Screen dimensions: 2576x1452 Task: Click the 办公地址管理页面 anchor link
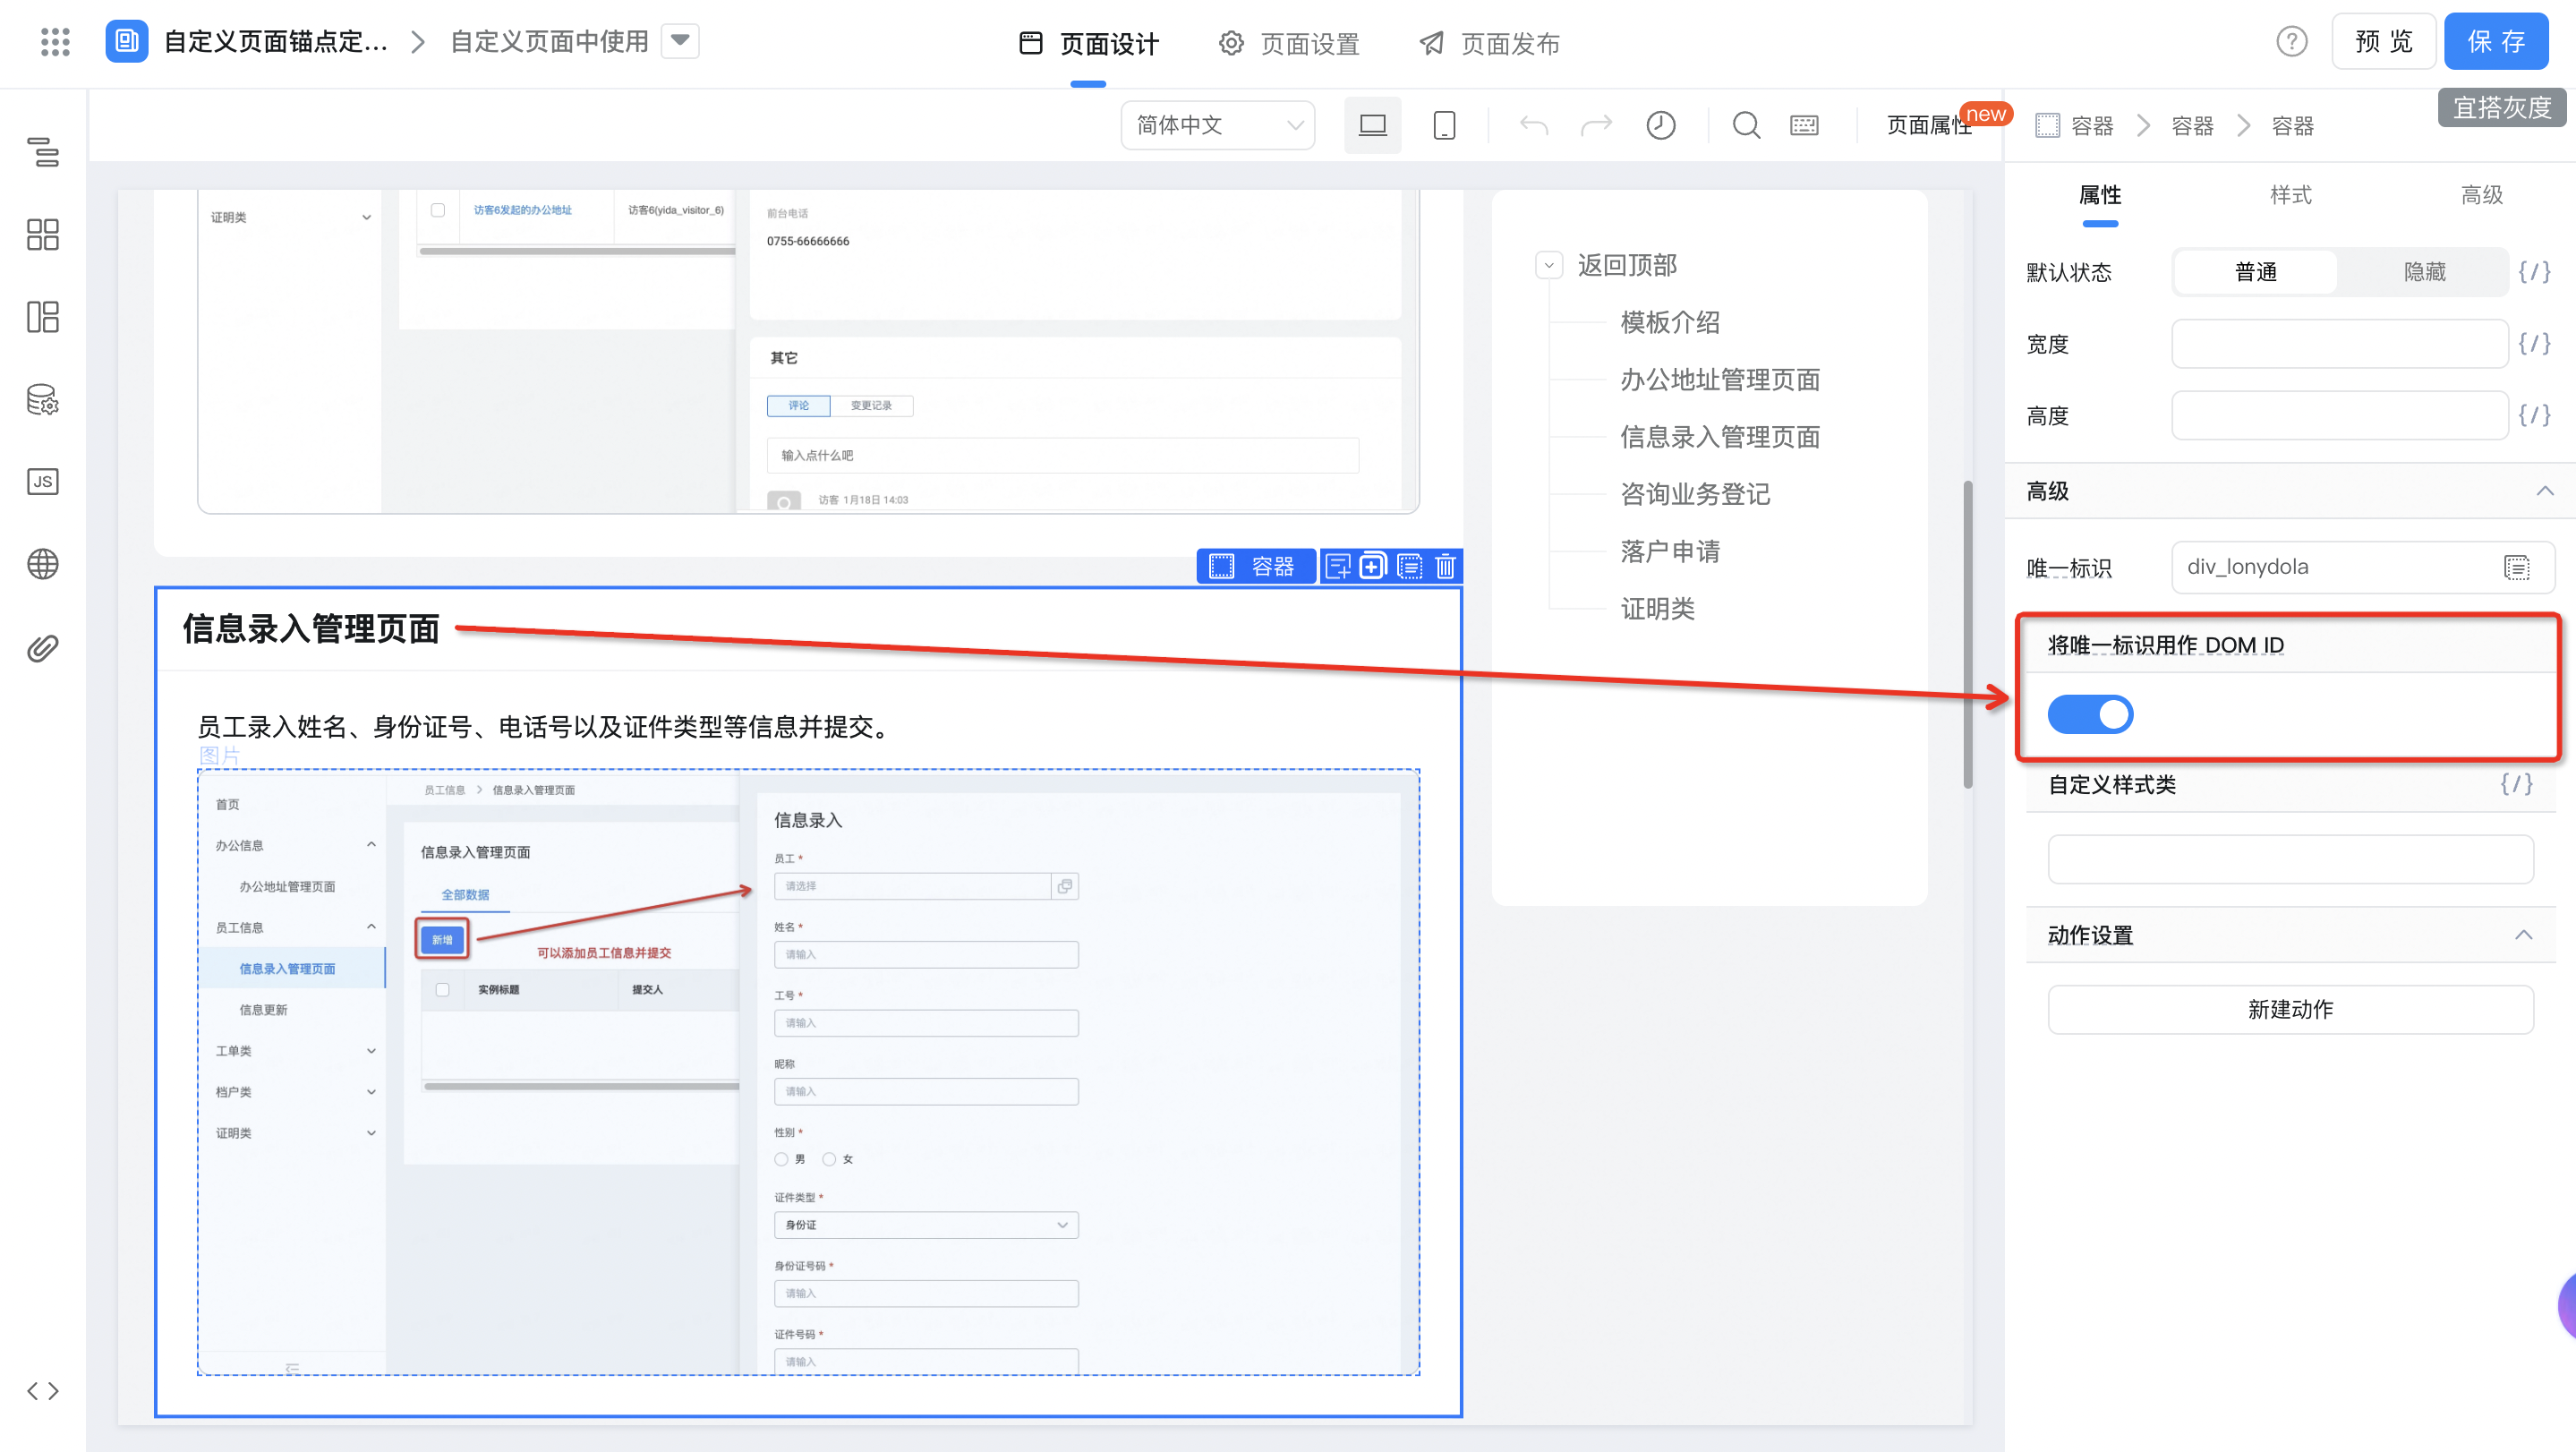[1720, 379]
